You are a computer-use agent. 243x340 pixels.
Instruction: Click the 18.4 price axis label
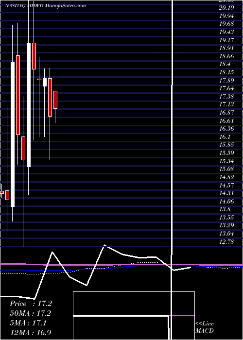click(225, 65)
